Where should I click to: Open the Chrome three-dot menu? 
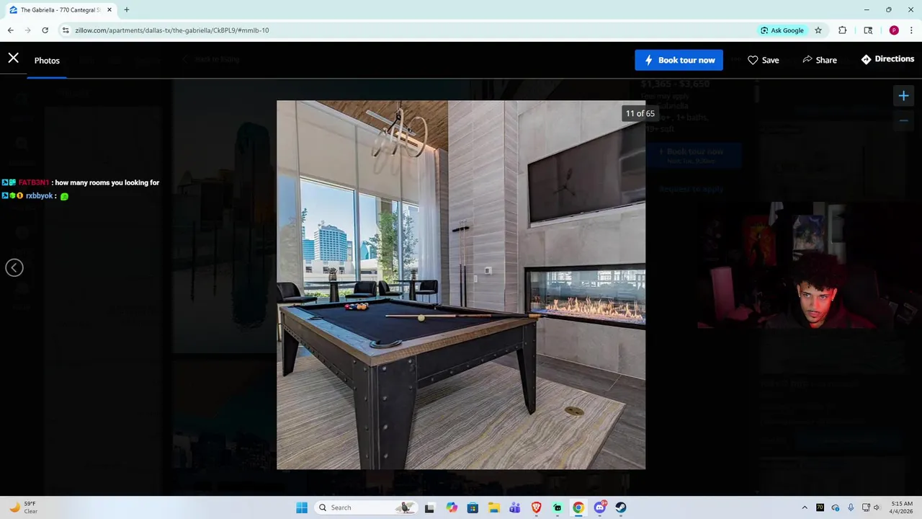pyautogui.click(x=912, y=30)
